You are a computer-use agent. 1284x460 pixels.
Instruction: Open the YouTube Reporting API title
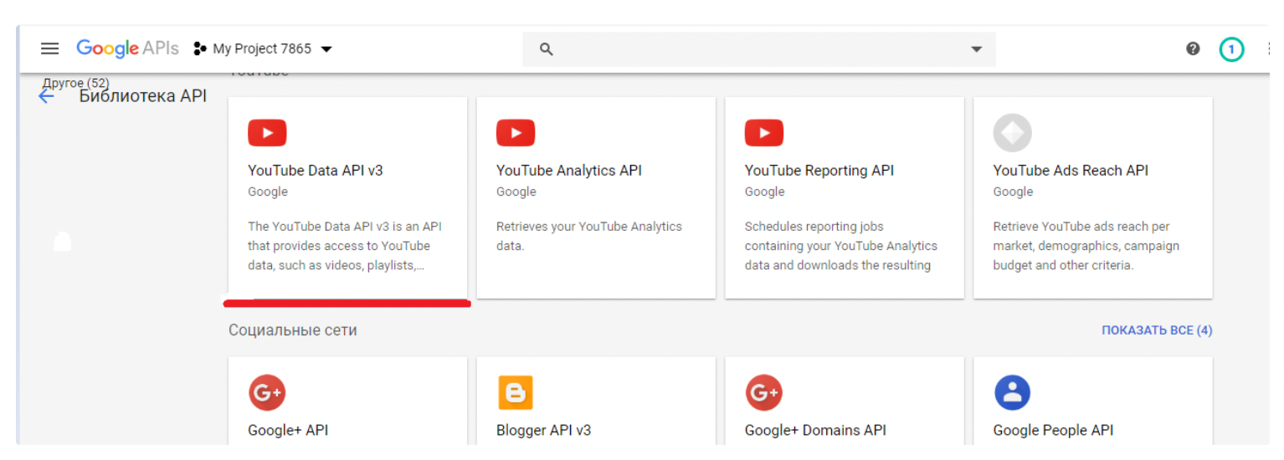(819, 170)
